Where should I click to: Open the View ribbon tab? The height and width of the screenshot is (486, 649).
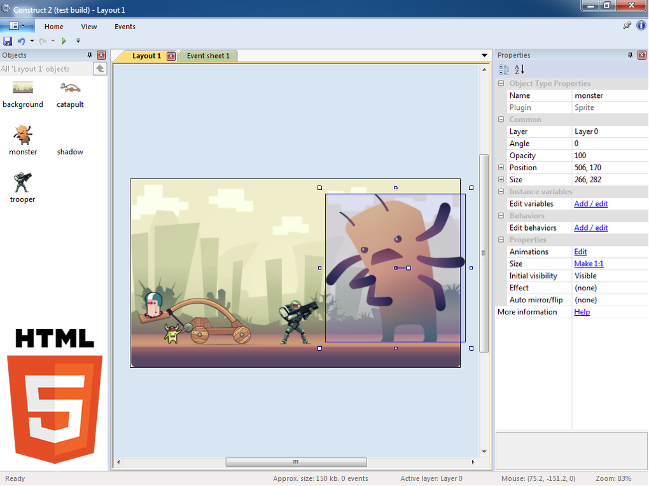click(x=89, y=27)
